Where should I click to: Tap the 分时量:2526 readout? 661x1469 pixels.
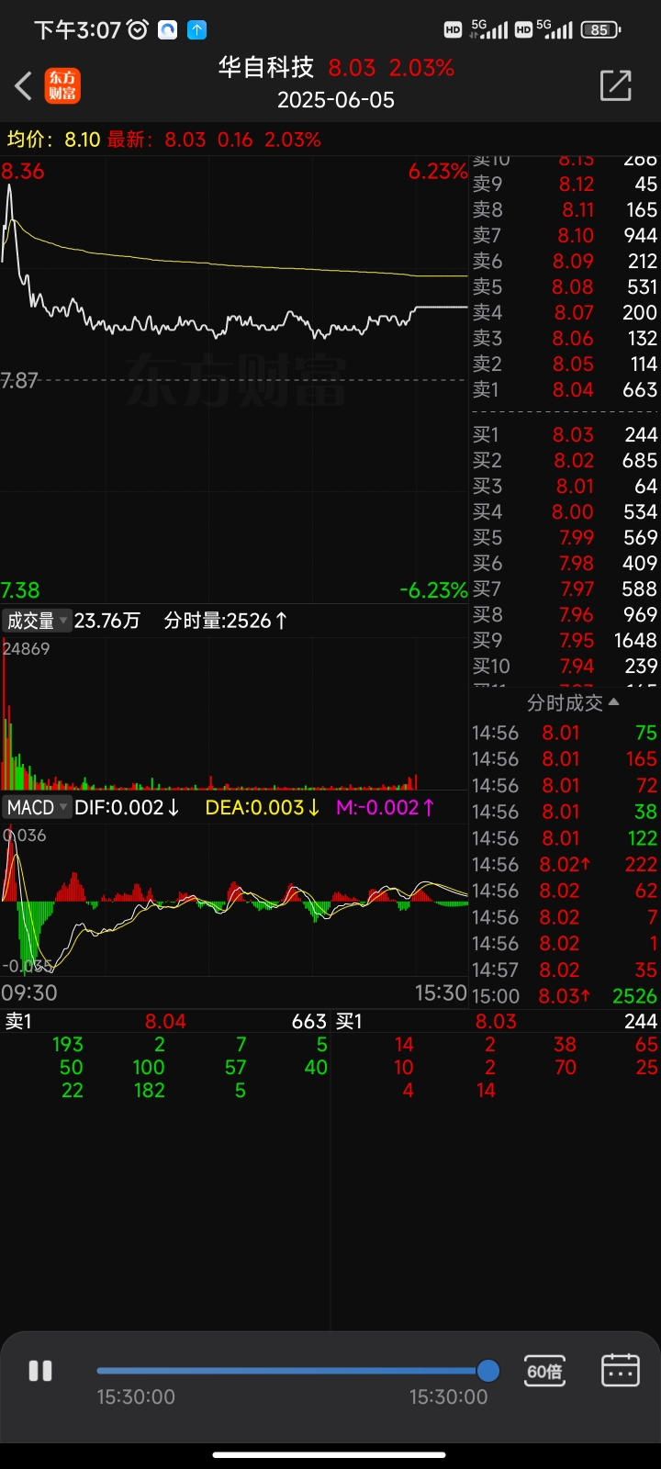[226, 621]
